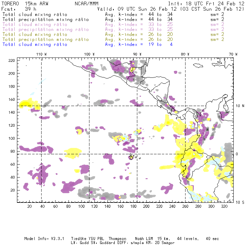The width and height of the screenshot is (246, 246).
Task: Click the '100 W' longitude label
Action: [89, 54]
